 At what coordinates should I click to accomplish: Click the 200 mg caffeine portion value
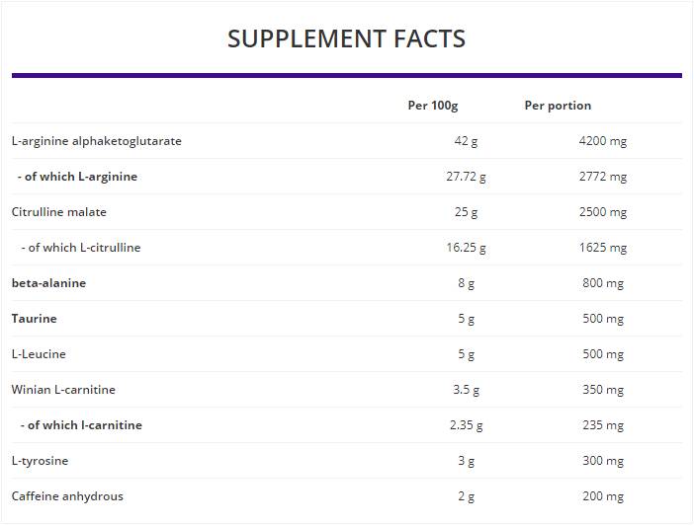603,496
